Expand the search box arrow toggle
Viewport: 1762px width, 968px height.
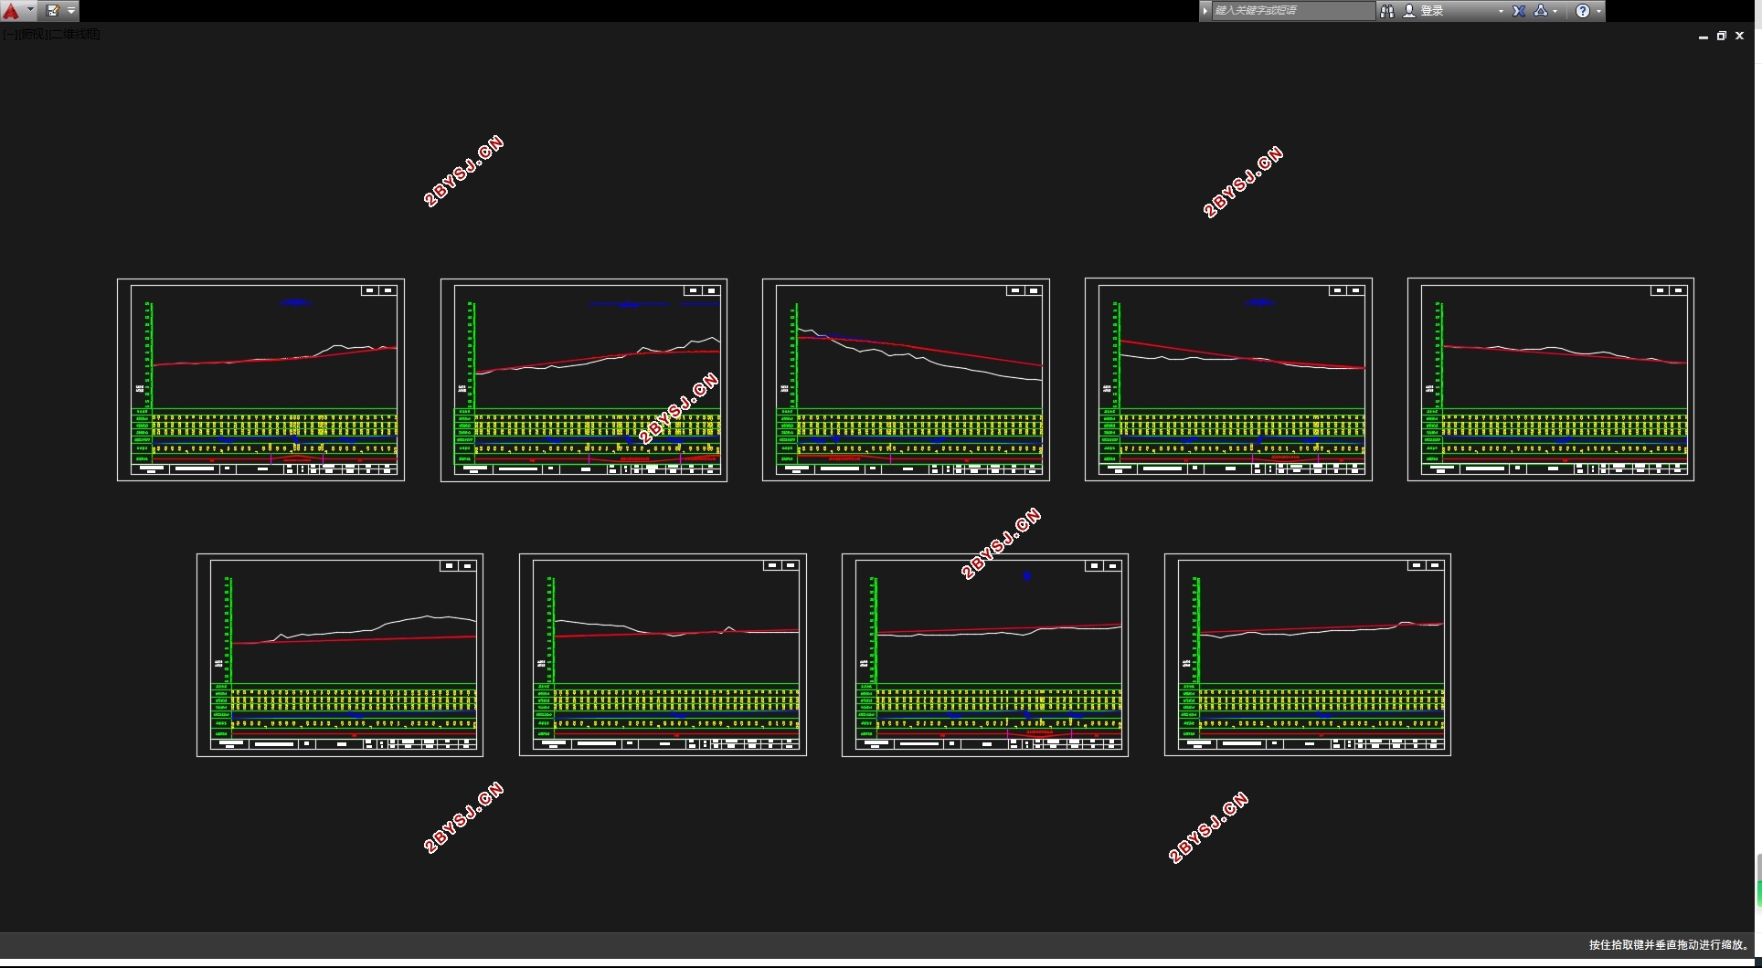point(1205,10)
